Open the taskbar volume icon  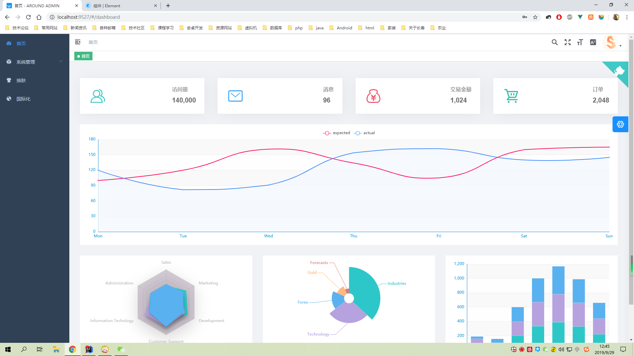click(x=561, y=349)
